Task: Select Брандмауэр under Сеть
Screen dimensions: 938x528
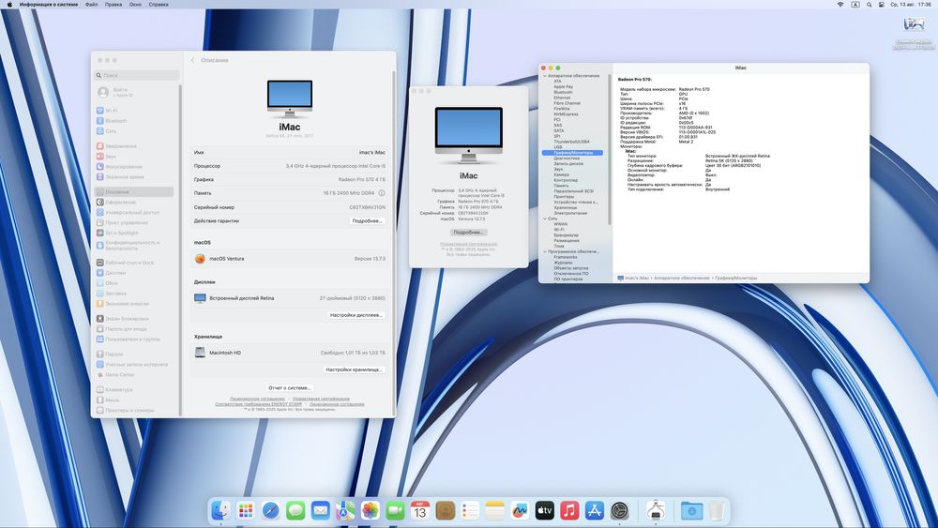Action: coord(566,235)
